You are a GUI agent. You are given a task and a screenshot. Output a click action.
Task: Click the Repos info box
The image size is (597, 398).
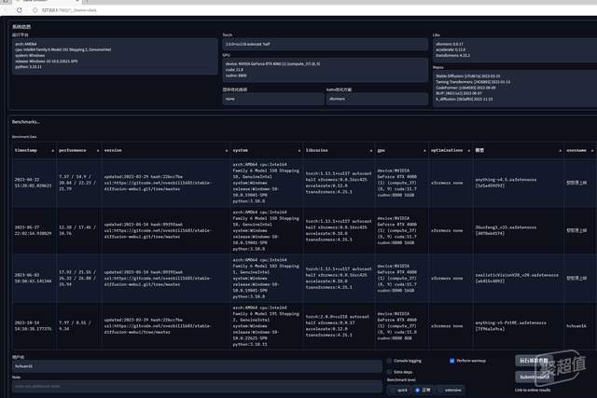pyautogui.click(x=515, y=88)
